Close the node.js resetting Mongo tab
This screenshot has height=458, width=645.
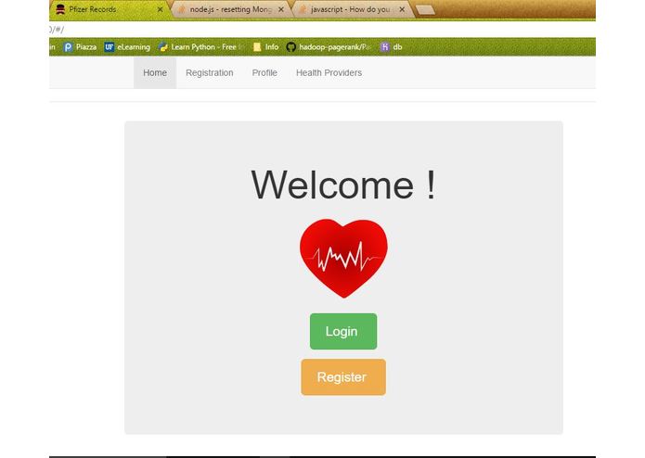(281, 9)
